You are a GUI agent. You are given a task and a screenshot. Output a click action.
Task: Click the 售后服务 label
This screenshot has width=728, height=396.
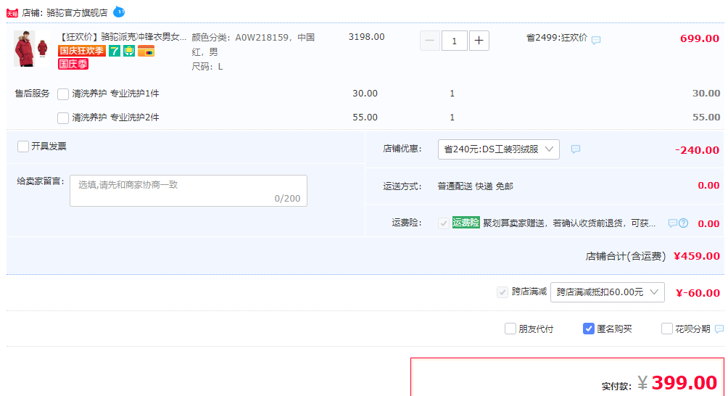pos(32,94)
